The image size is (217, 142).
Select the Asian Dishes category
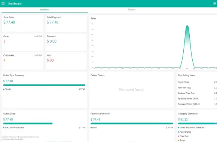tap(184, 132)
